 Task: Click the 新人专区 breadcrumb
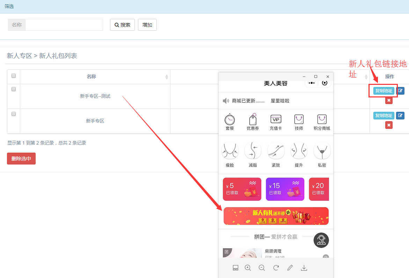tap(19, 56)
